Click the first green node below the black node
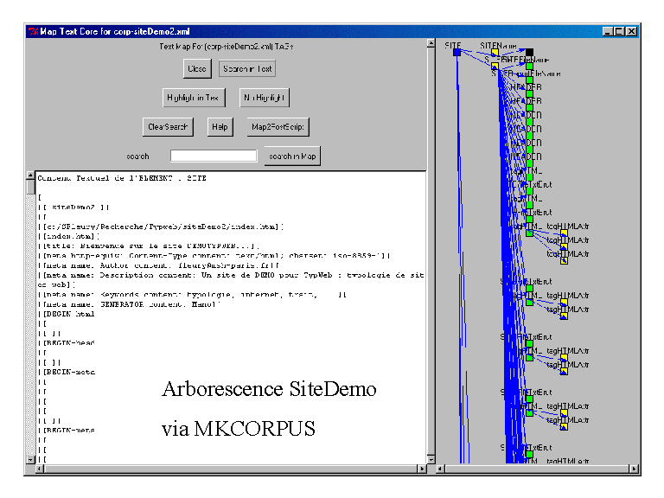This screenshot has height=498, width=664. point(529,65)
